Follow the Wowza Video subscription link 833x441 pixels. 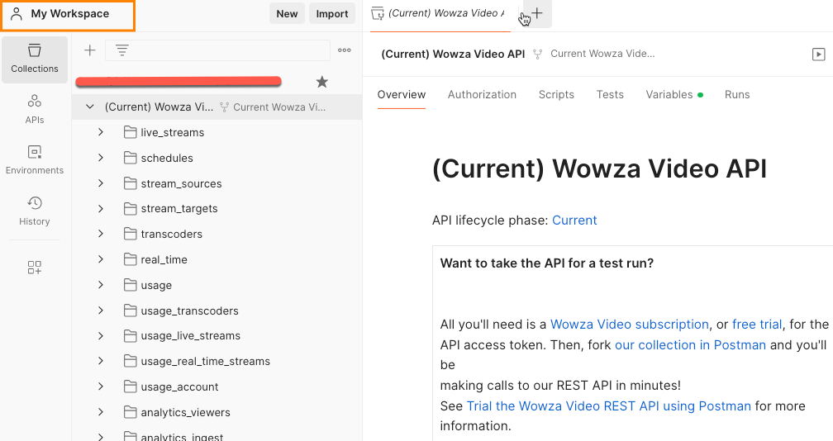click(629, 325)
